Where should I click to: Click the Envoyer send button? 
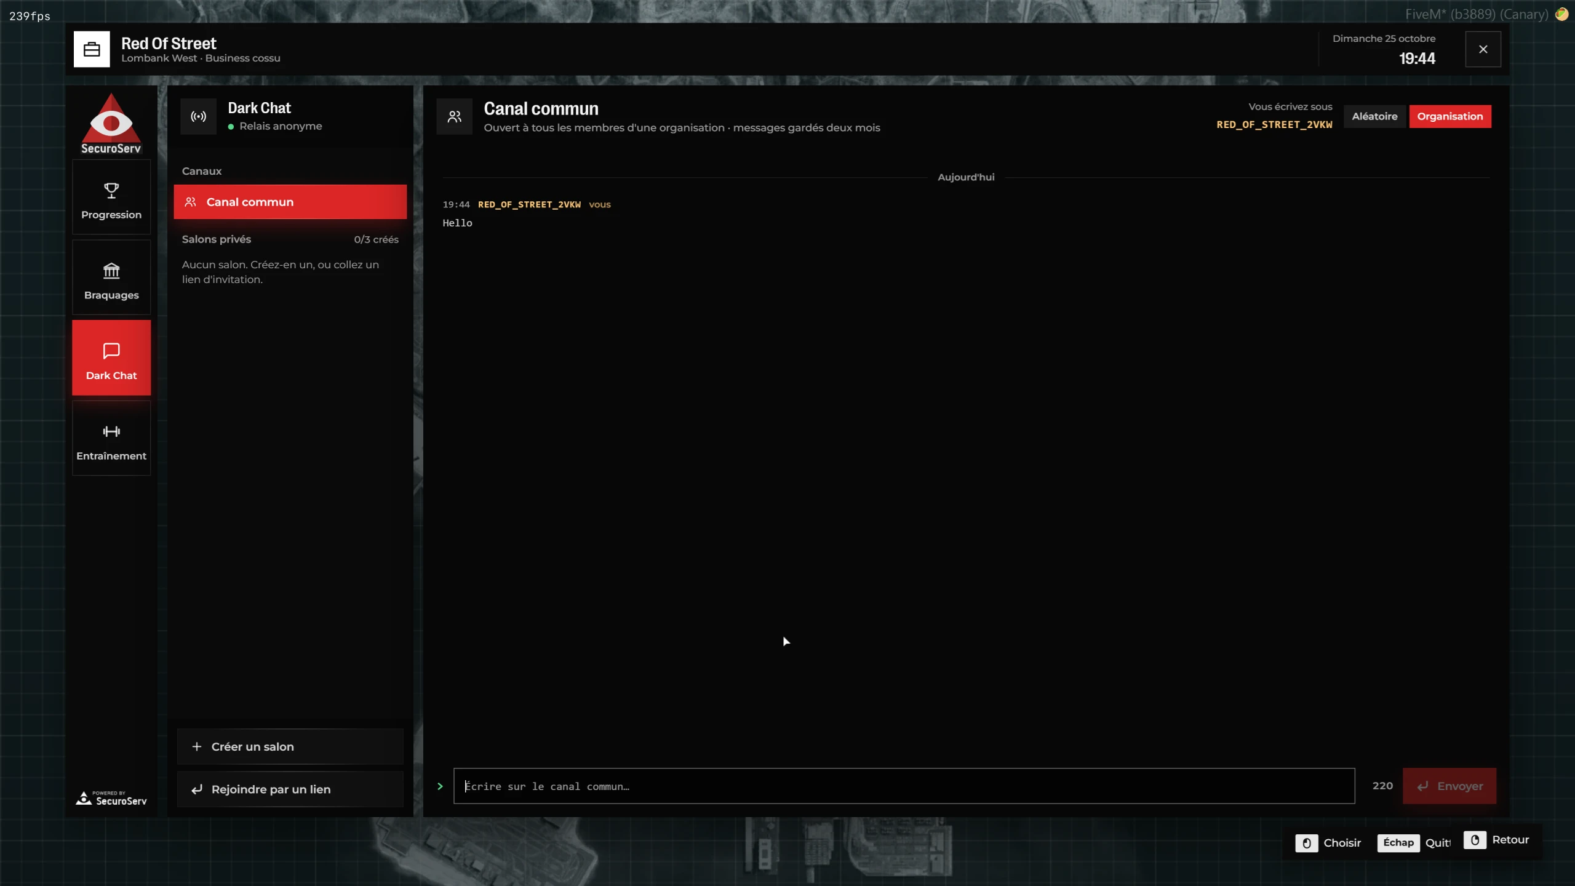point(1449,786)
